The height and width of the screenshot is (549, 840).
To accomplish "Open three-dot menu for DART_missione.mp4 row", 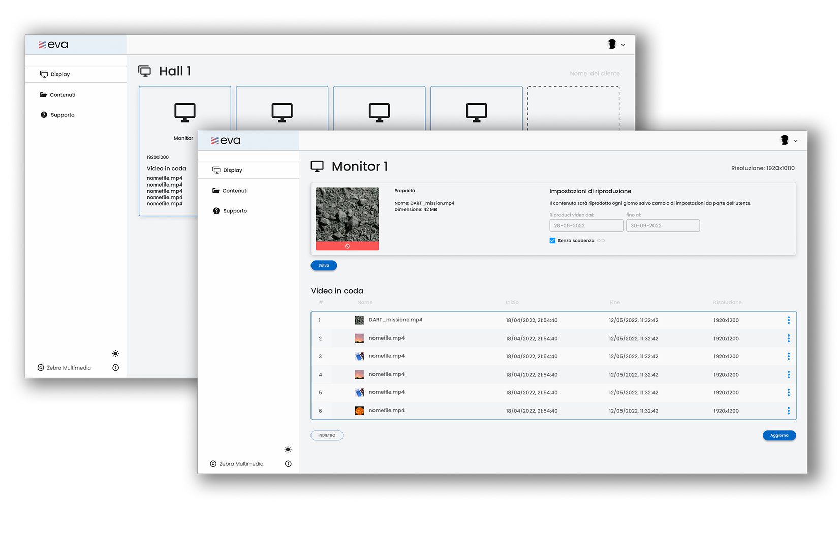I will tap(788, 320).
